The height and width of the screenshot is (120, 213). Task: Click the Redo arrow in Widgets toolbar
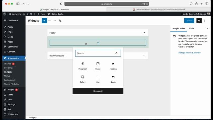pos(55,21)
